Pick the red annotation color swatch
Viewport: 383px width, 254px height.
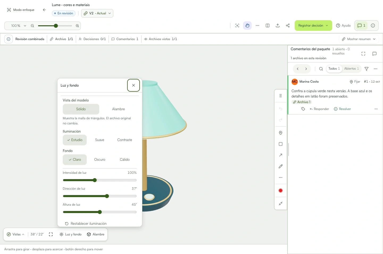tap(281, 190)
